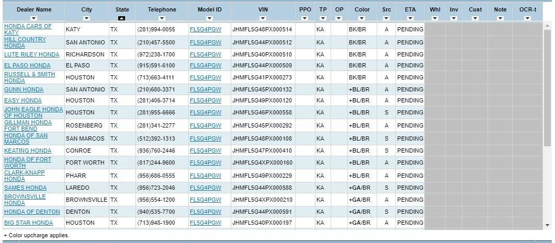Screen dimensions: 555x243
Task: Select VIN JHMFL5G41PX000273
Action: (262, 77)
